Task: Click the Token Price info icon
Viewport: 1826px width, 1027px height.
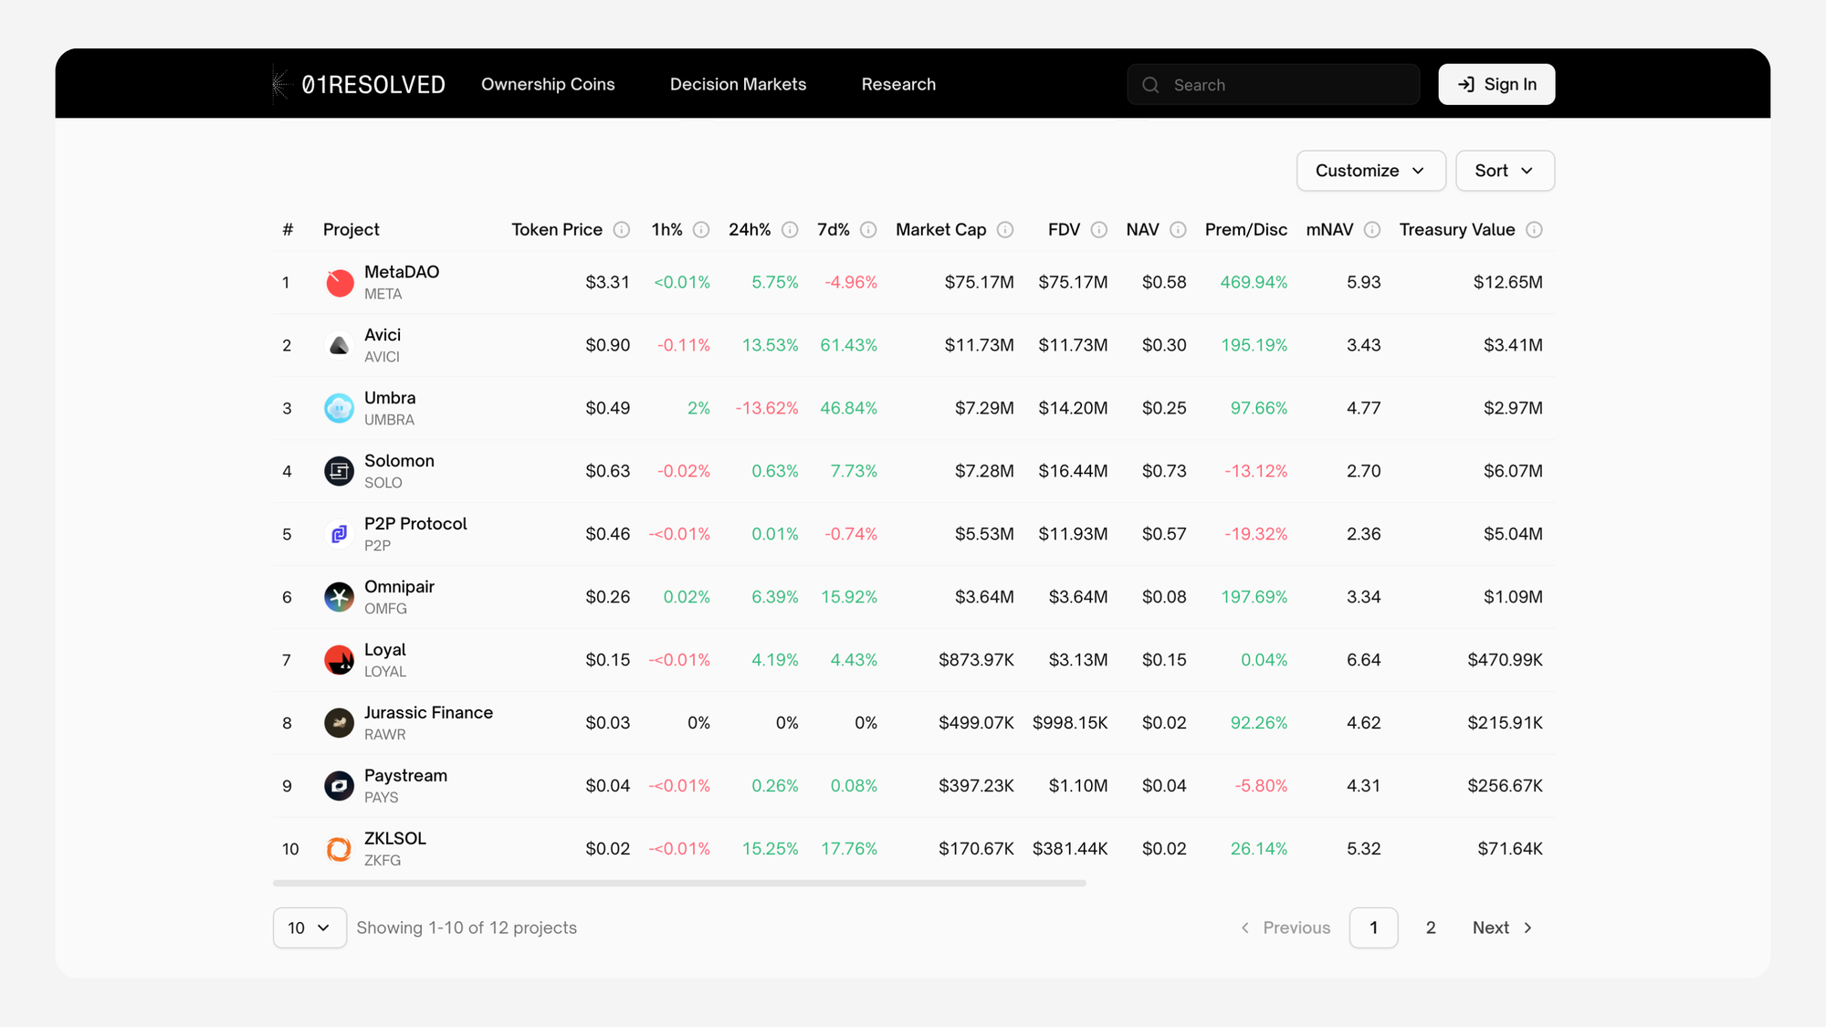Action: pyautogui.click(x=622, y=230)
